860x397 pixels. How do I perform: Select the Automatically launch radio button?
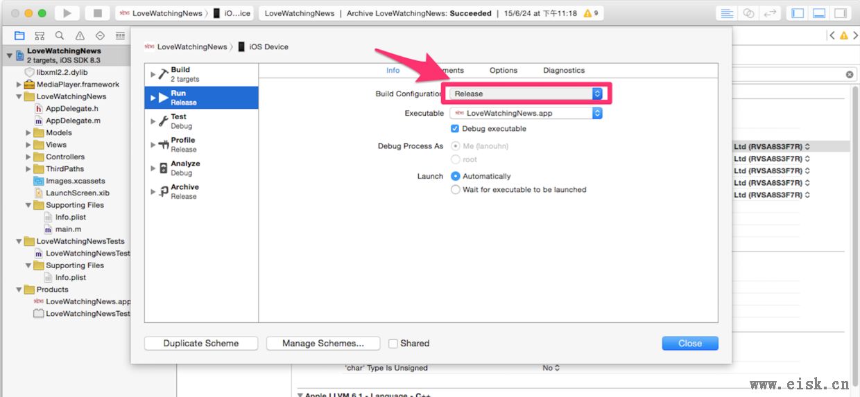pos(456,176)
